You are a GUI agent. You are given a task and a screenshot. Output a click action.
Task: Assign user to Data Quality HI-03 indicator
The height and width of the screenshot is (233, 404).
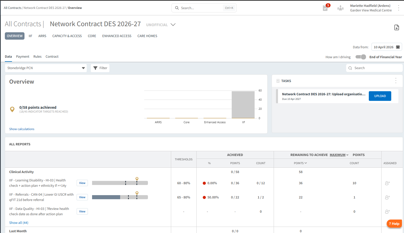point(387,211)
